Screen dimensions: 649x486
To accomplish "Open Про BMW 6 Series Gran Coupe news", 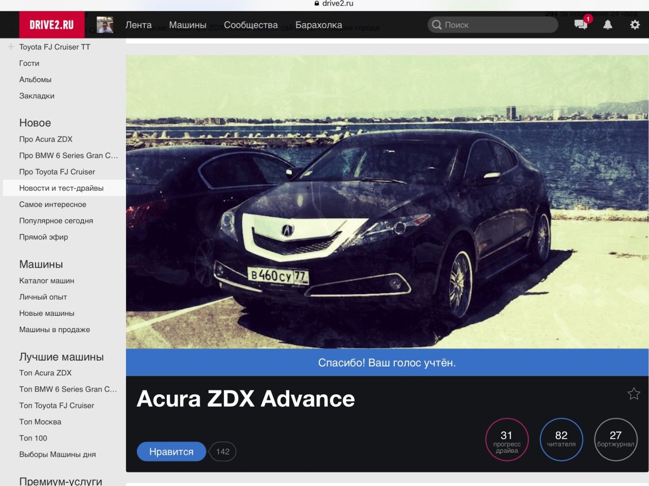I will 68,155.
